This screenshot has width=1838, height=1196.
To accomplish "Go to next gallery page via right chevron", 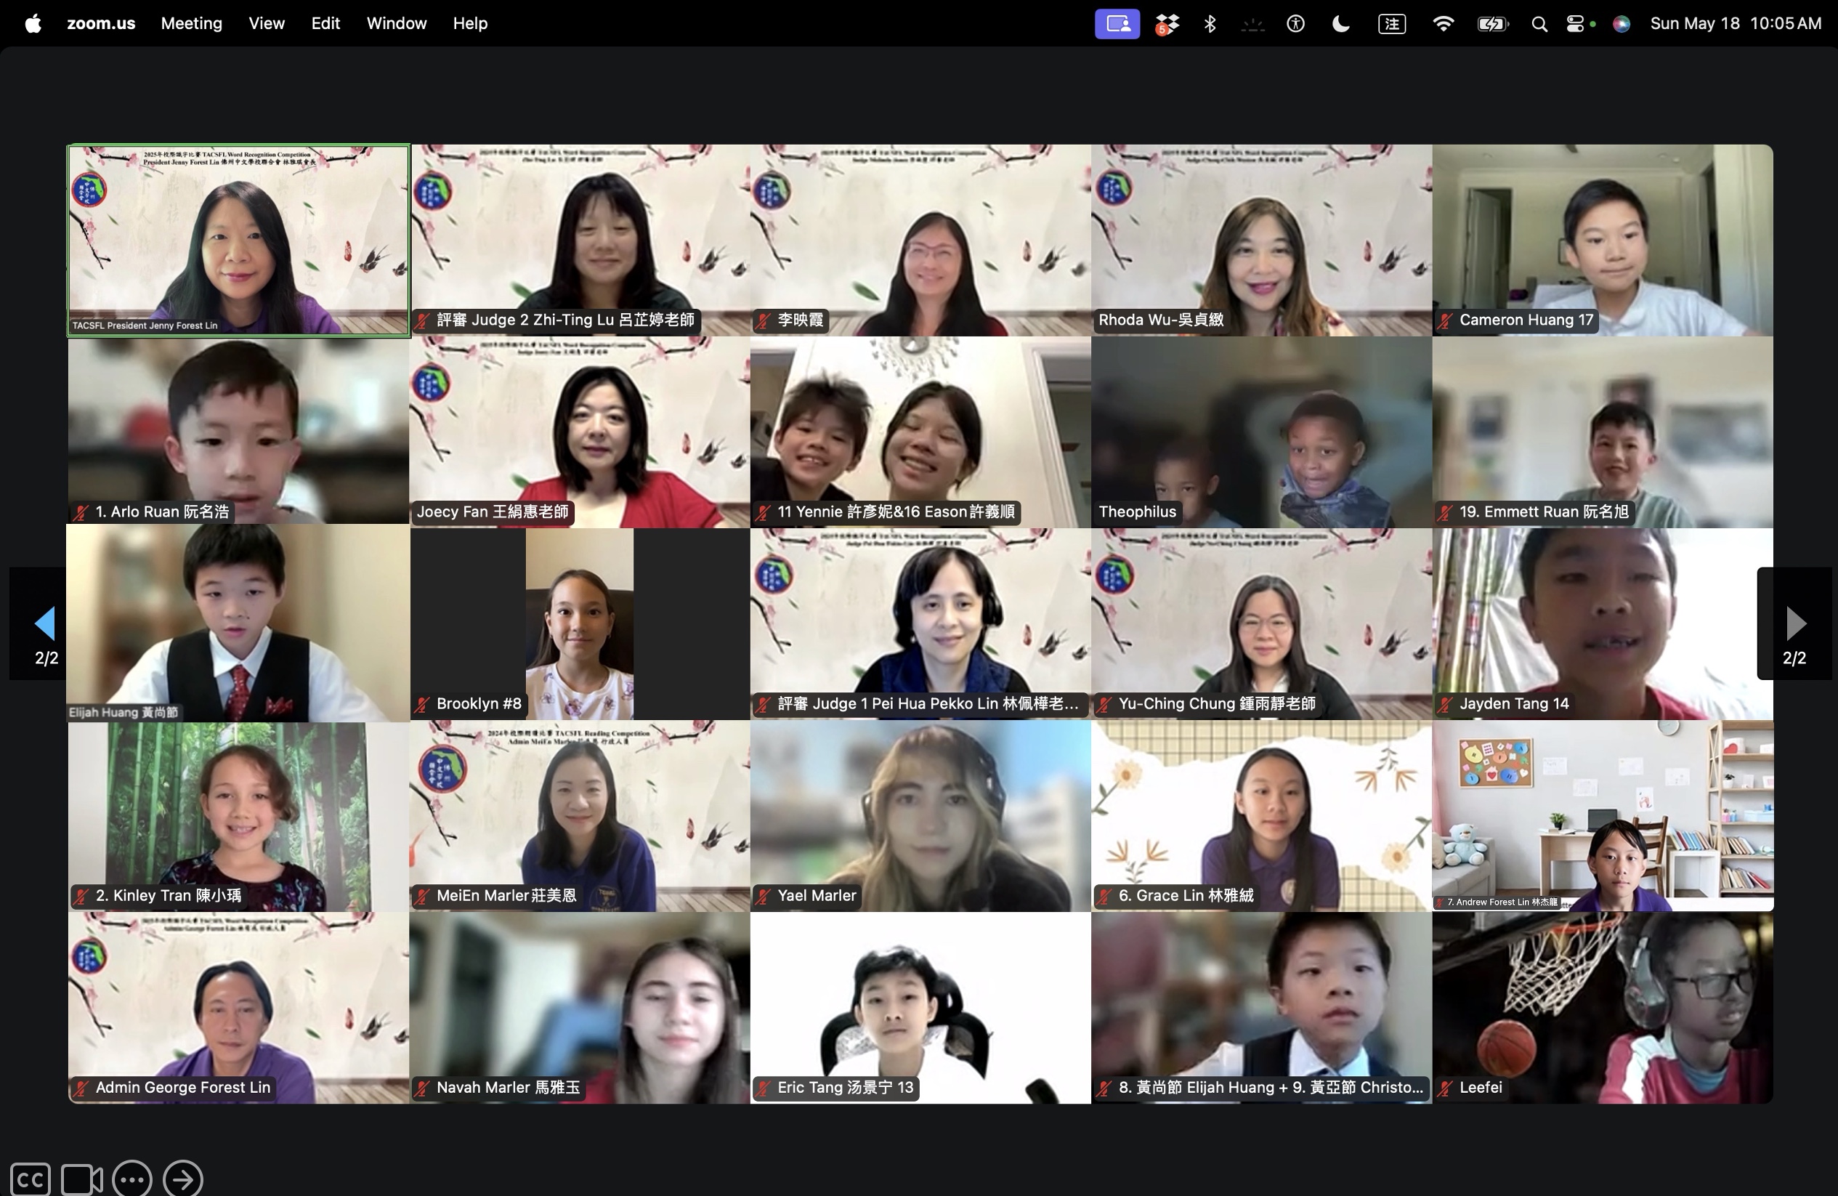I will click(x=1794, y=623).
